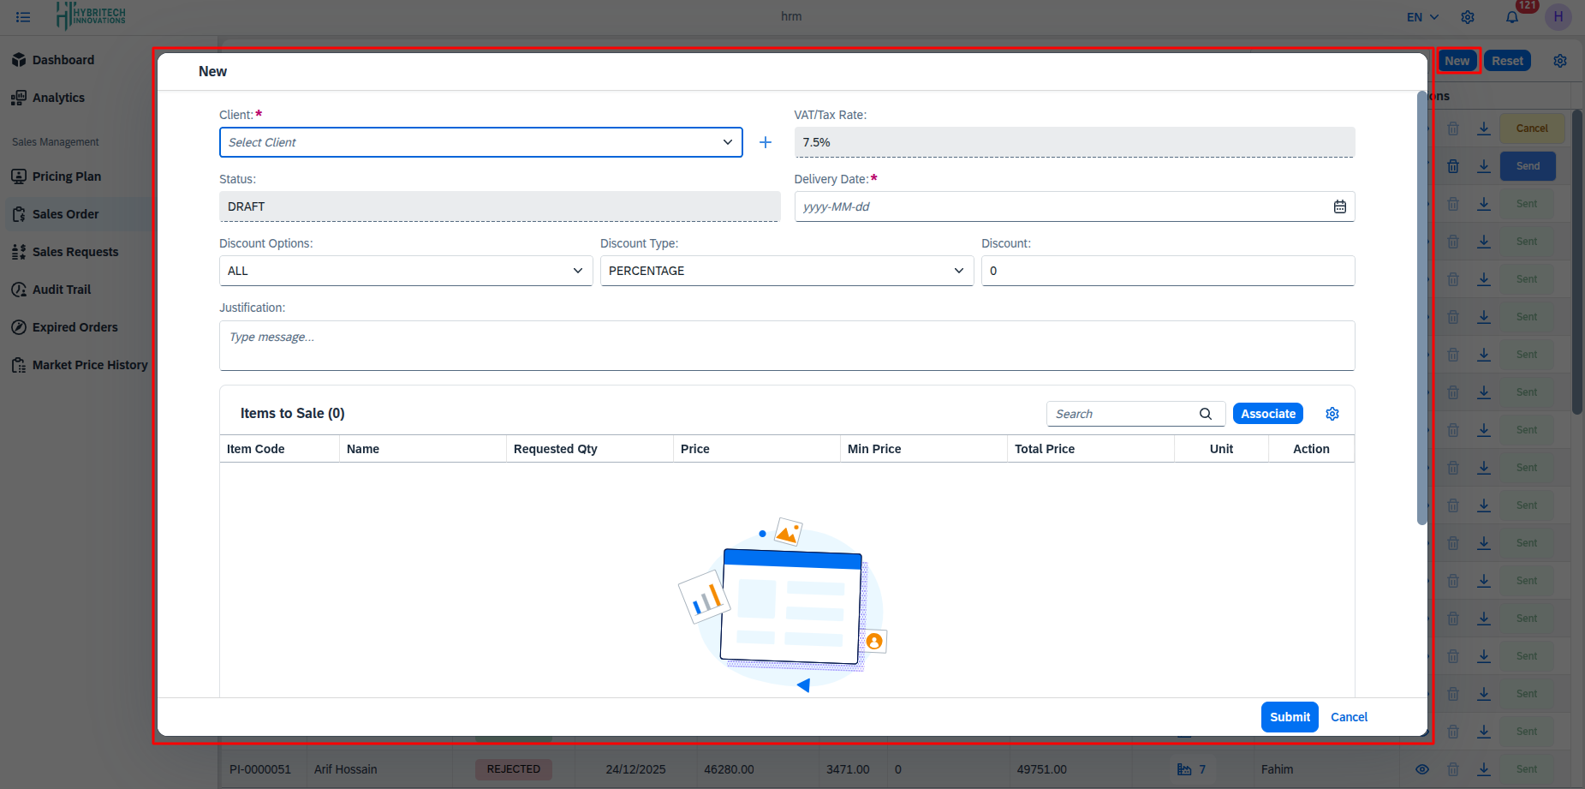Submit the new sales order
The width and height of the screenshot is (1585, 789).
click(1289, 717)
